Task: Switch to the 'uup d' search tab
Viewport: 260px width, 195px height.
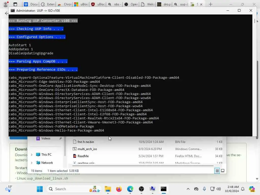Action: [x=181, y=4]
